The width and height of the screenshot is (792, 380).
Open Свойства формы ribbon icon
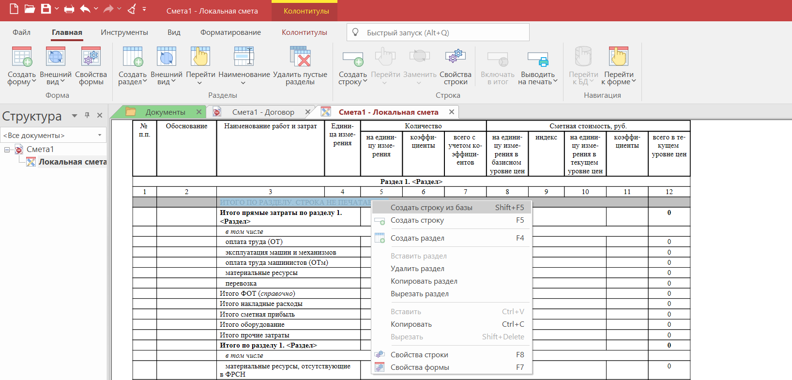coord(91,57)
